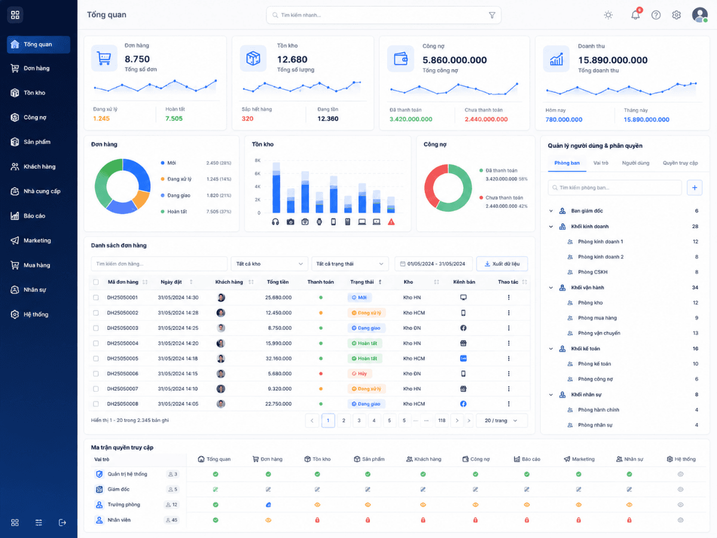Toggle Nhân viên locked permission for Tồn kho
717x538 pixels.
click(317, 520)
